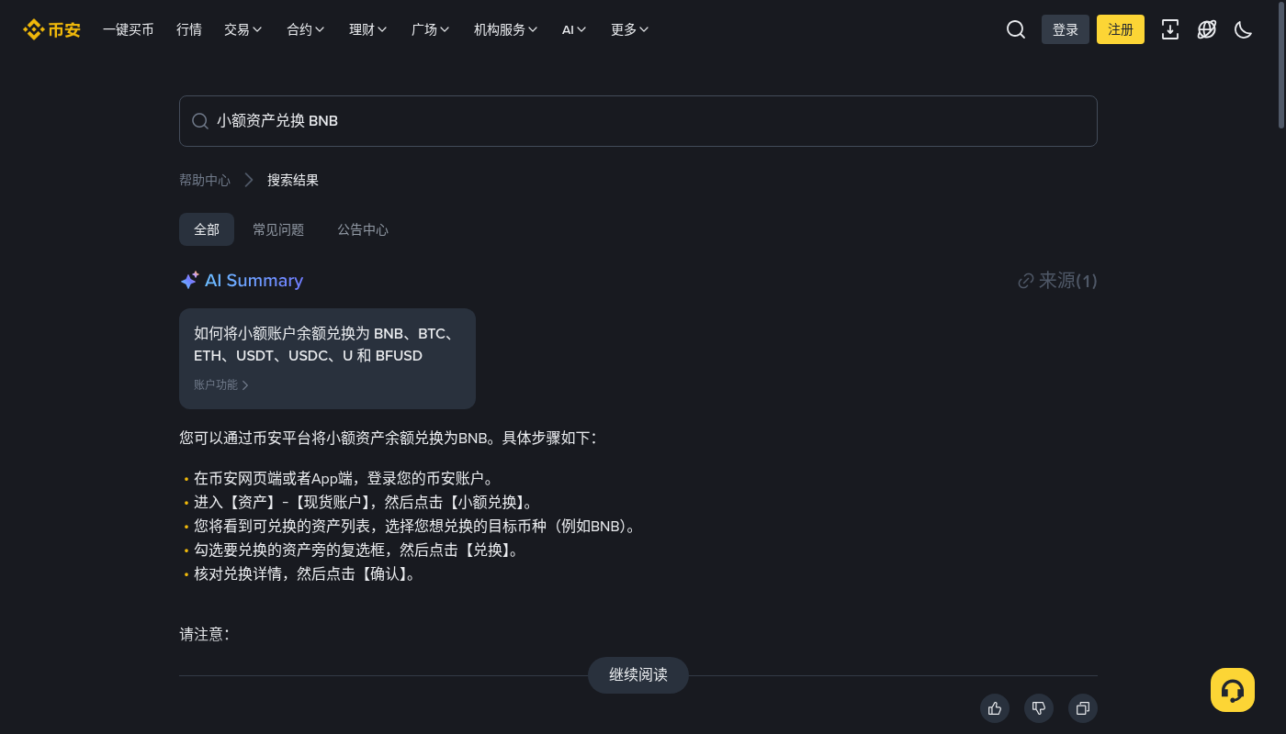Screen dimensions: 1286x734
Task: Expand the 广场 dropdown menu
Action: tap(431, 29)
